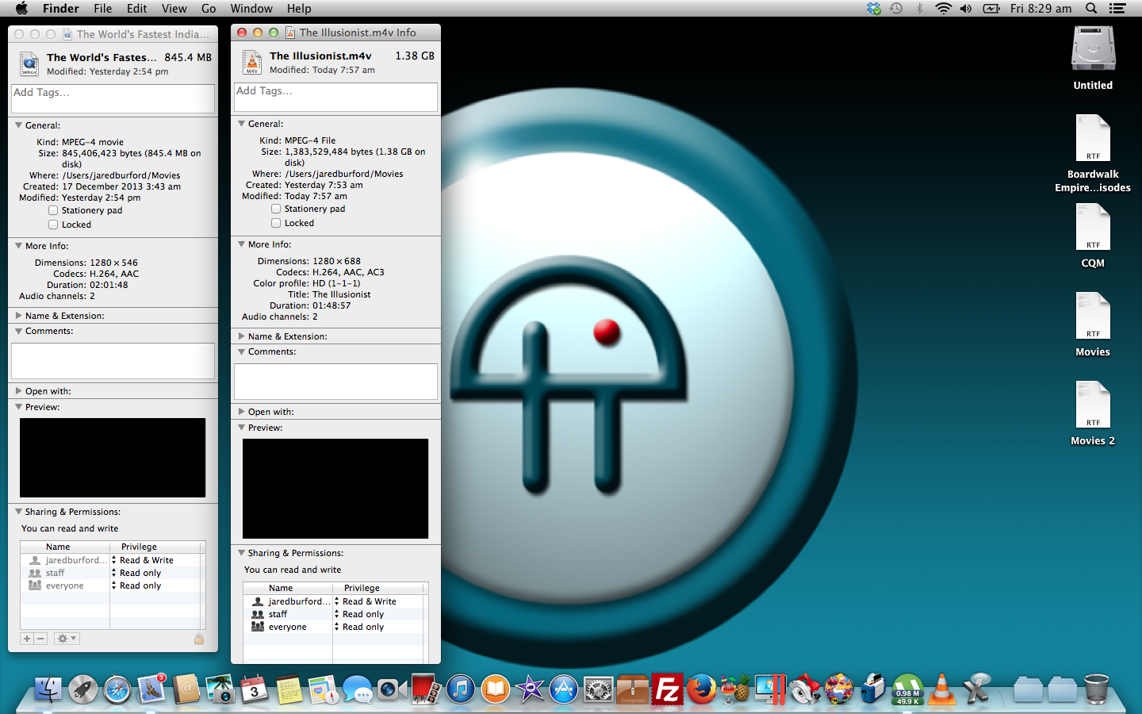Remove permission entry with minus button
1142x714 pixels.
point(40,639)
